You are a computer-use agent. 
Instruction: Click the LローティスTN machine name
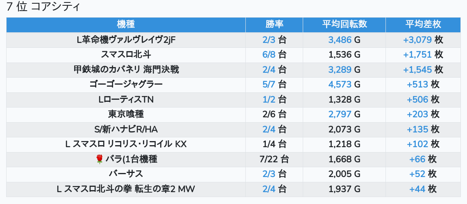point(126,99)
